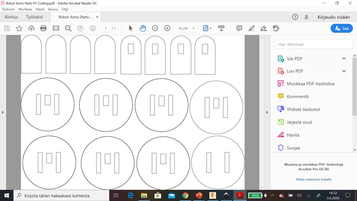The image size is (357, 201).
Task: Open the Windows Start menu
Action: click(7, 195)
